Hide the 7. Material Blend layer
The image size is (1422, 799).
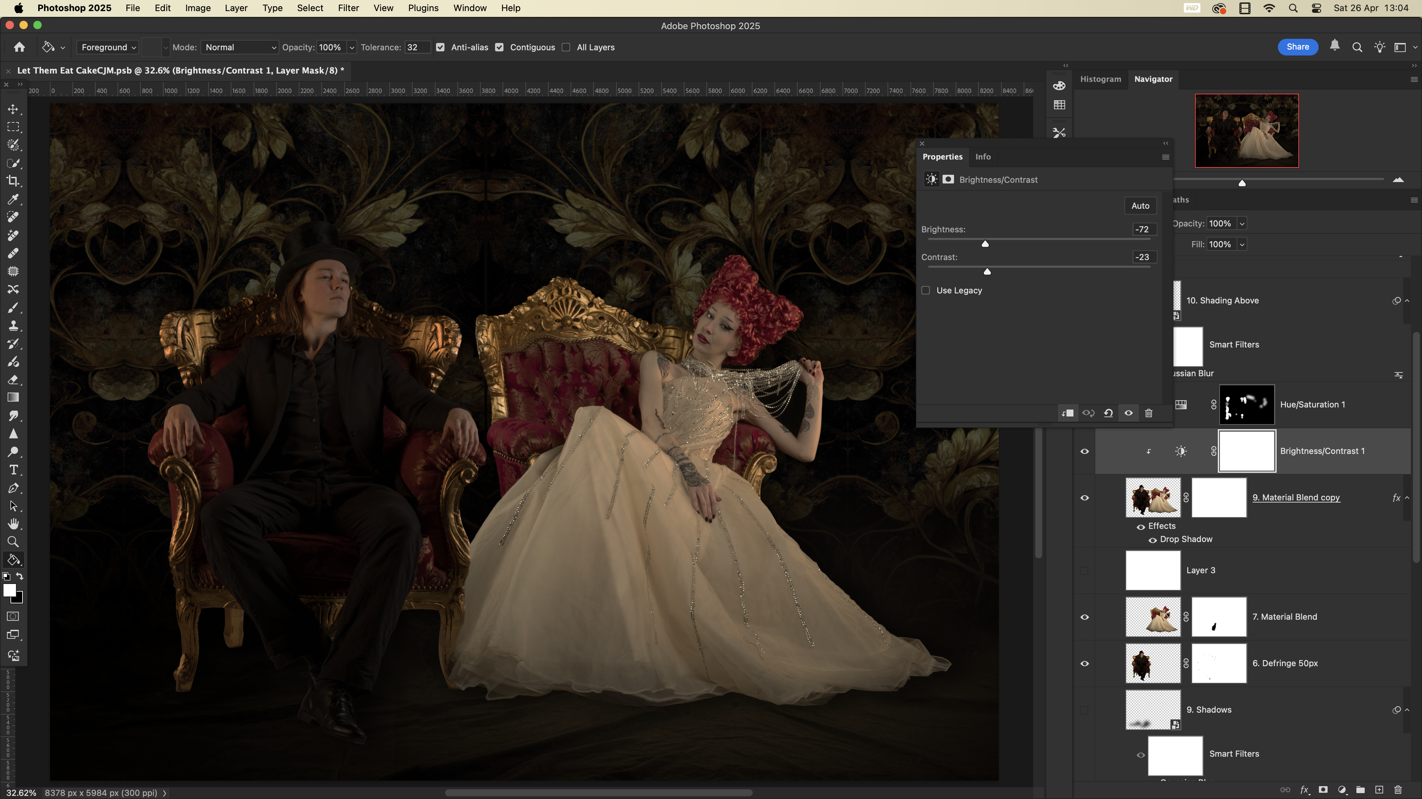point(1084,617)
